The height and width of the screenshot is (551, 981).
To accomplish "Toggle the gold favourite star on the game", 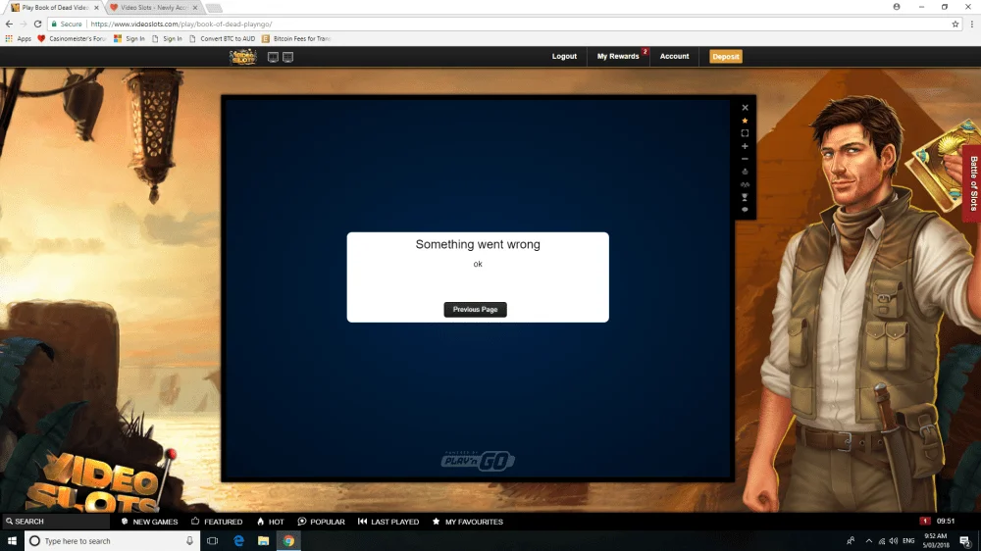I will point(745,121).
